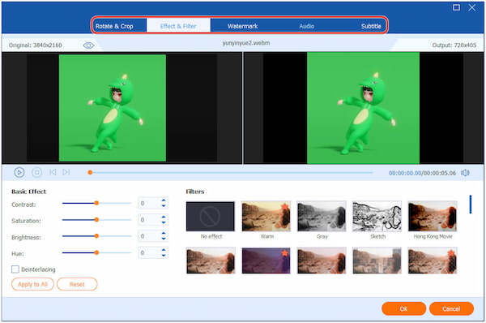Image resolution: width=486 pixels, height=323 pixels.
Task: Click the Reset button
Action: (77, 284)
